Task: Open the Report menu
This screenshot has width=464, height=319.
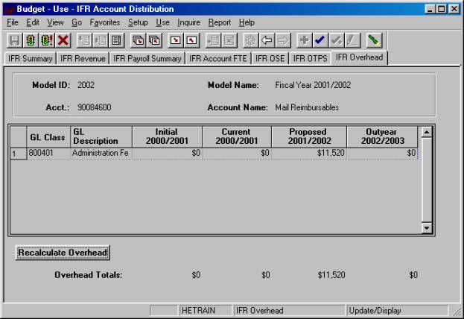Action: pyautogui.click(x=219, y=23)
